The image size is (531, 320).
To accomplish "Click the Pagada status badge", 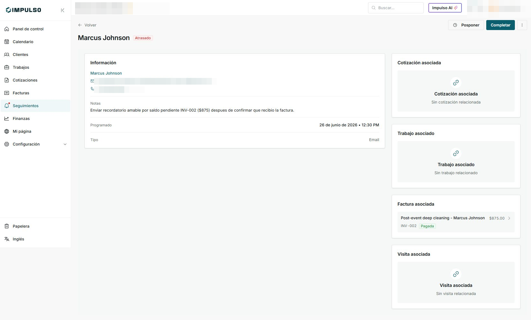I will (x=427, y=226).
